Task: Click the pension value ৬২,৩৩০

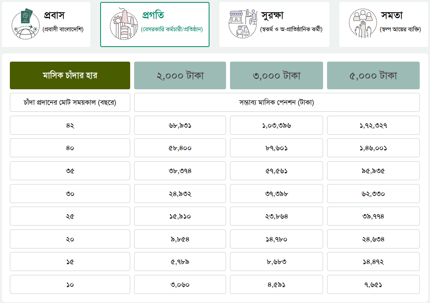Action: tap(373, 194)
